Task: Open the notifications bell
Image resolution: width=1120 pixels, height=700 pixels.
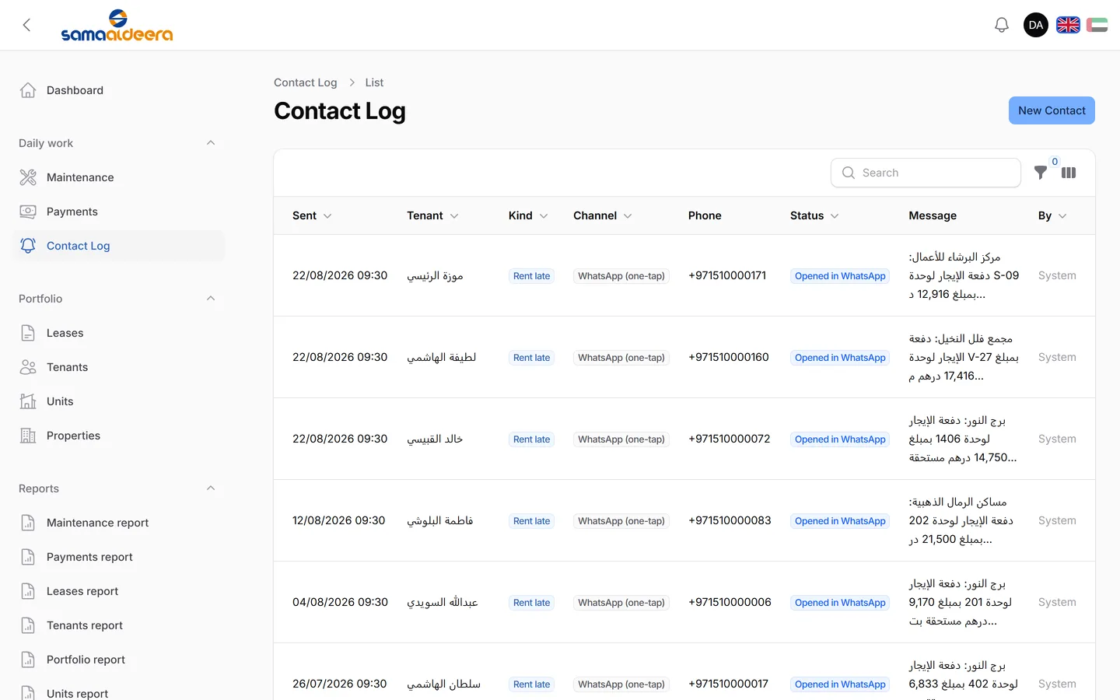Action: [1002, 25]
